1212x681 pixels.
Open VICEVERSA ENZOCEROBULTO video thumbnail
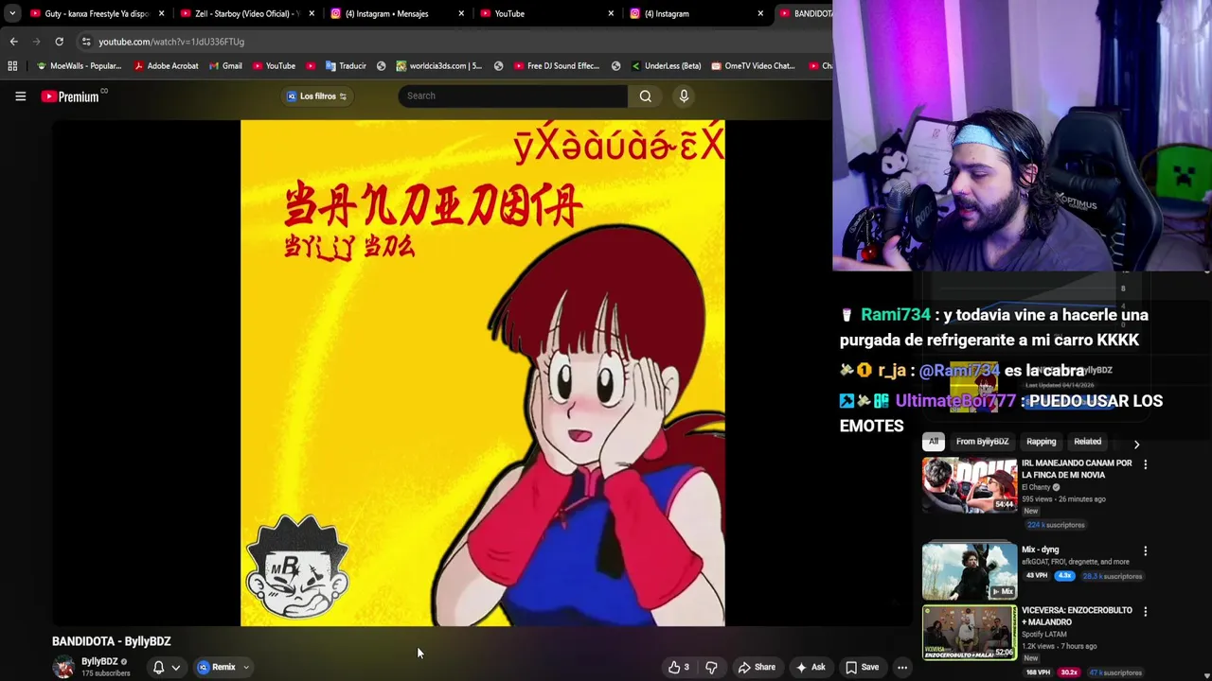(x=970, y=633)
